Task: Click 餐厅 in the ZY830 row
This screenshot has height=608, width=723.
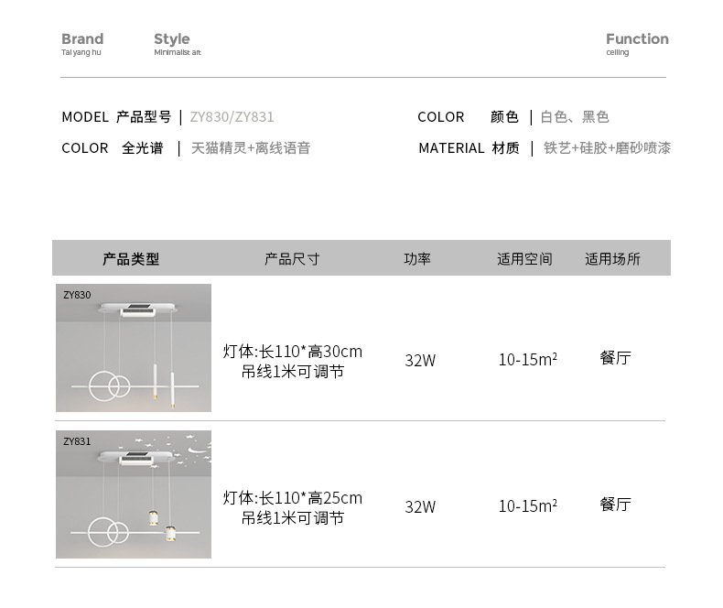Action: 616,358
